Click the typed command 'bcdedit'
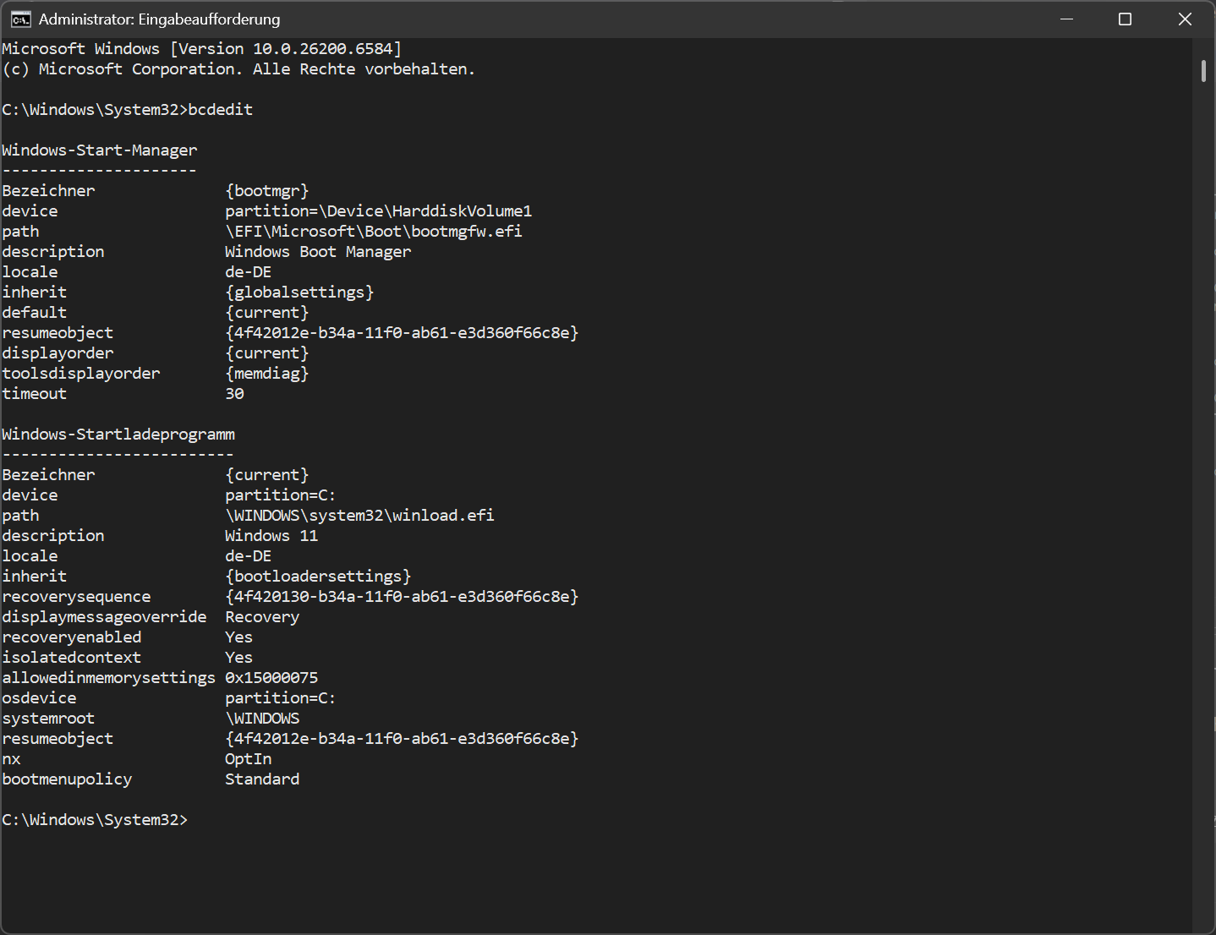1216x935 pixels. (221, 110)
